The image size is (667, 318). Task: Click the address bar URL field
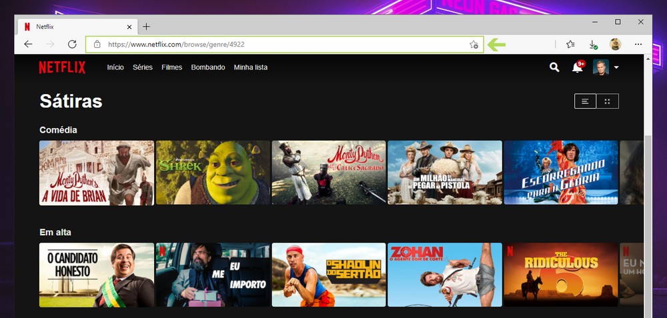tap(285, 44)
